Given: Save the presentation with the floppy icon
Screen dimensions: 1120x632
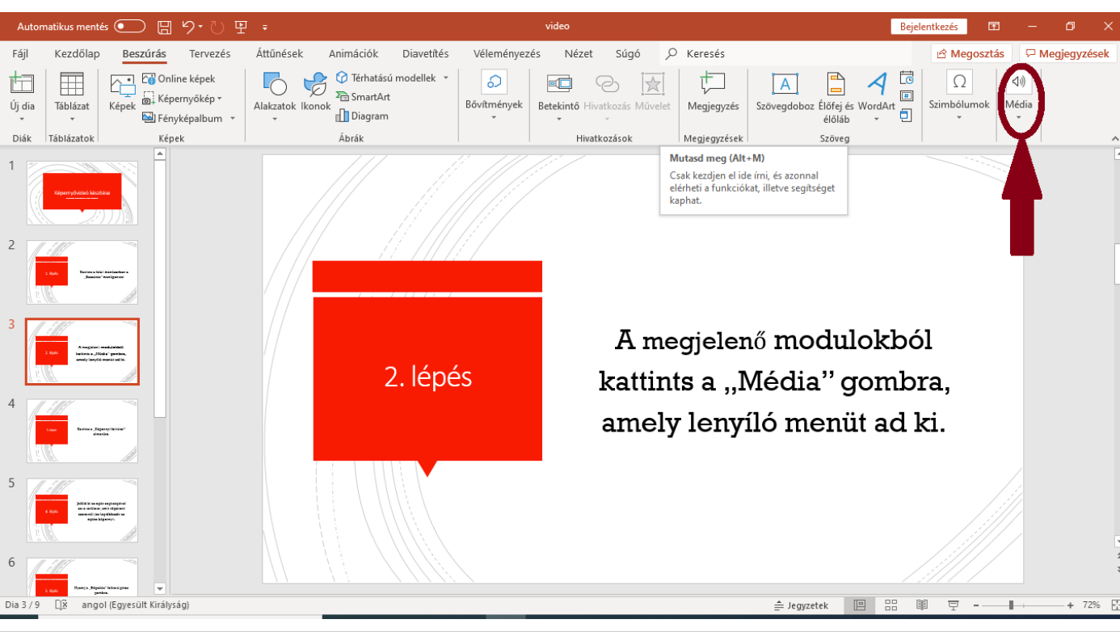Looking at the screenshot, I should [164, 27].
